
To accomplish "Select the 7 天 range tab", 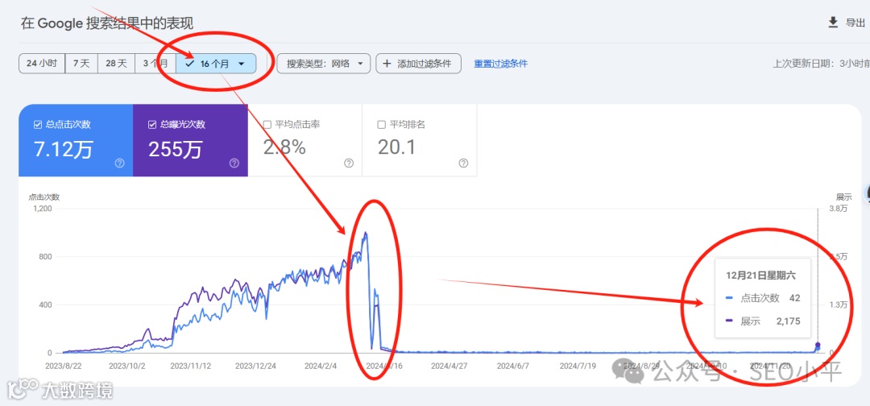I will click(x=81, y=63).
